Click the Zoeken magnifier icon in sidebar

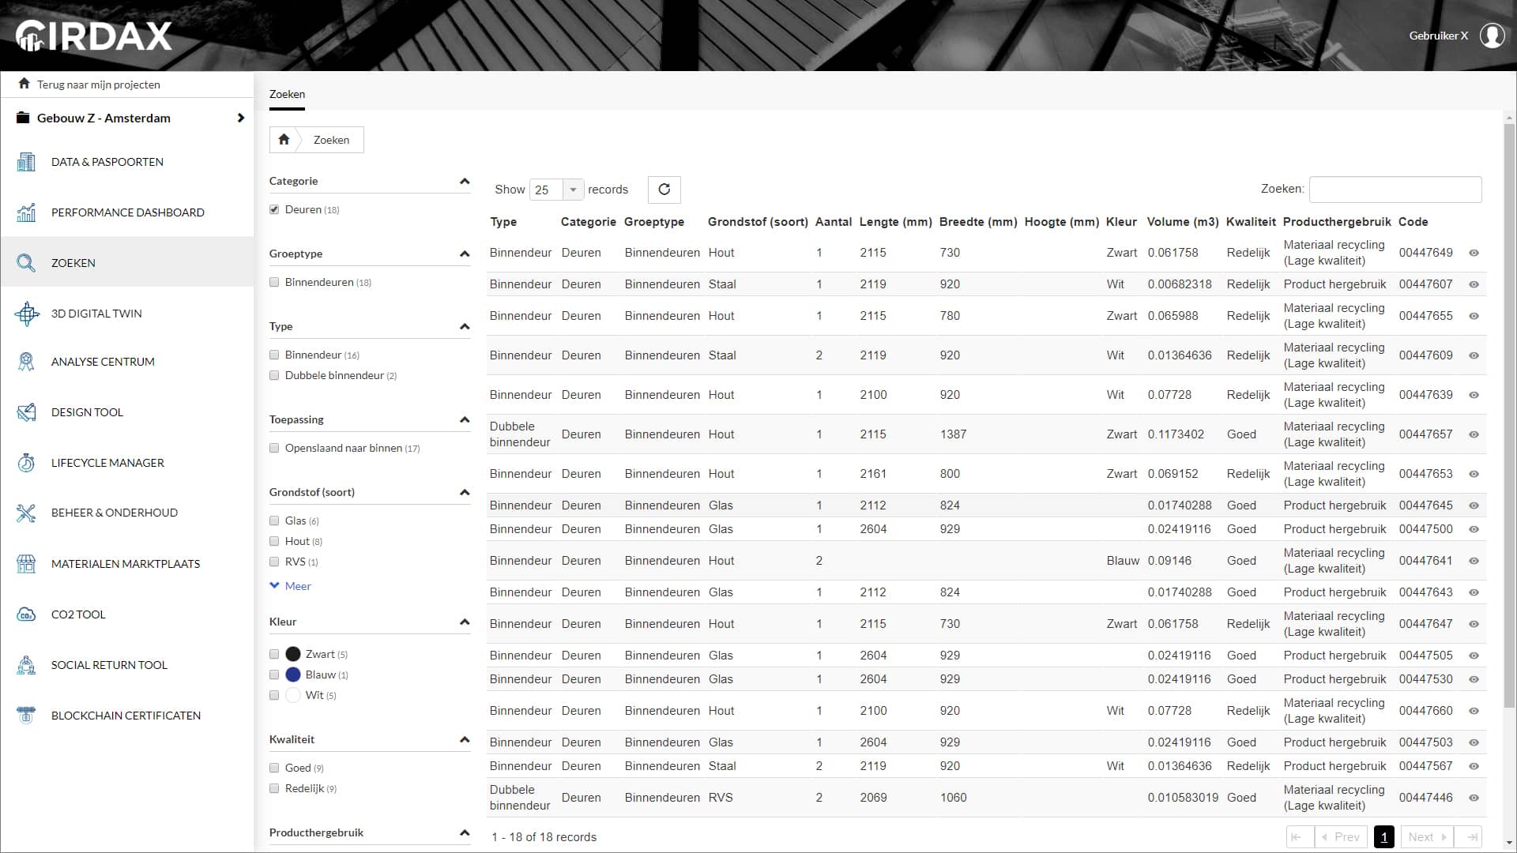[26, 263]
